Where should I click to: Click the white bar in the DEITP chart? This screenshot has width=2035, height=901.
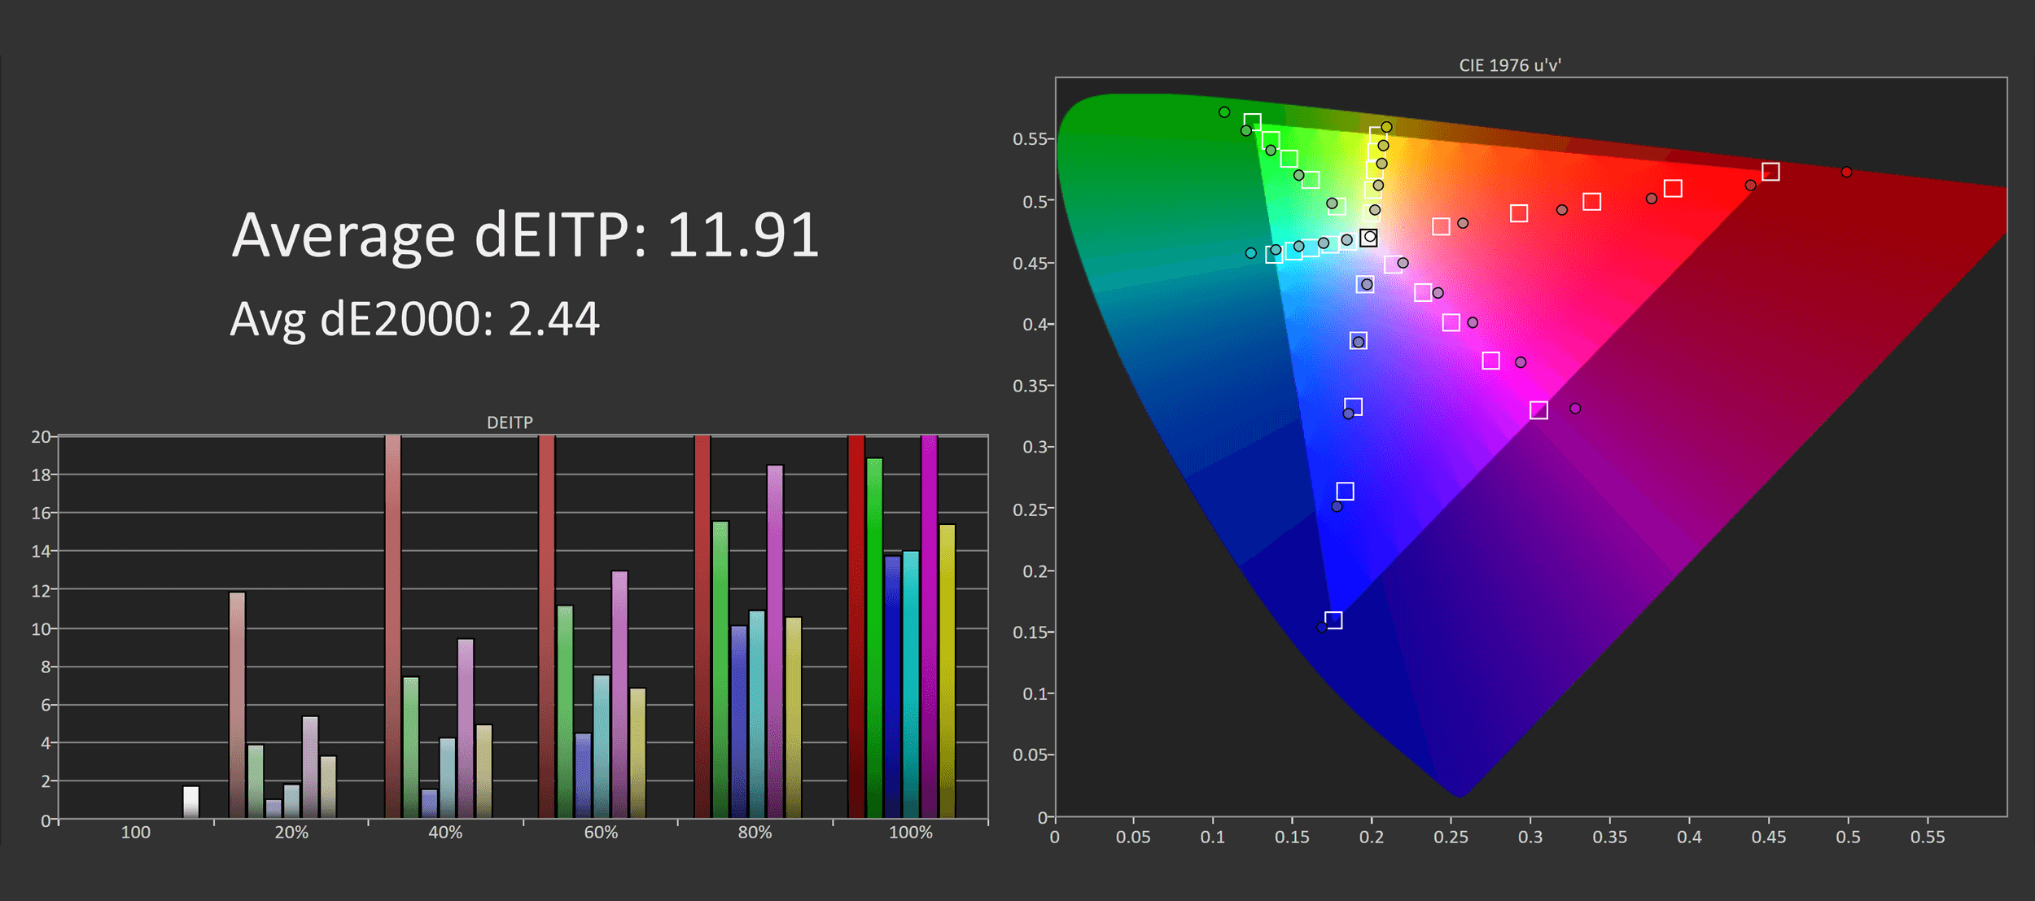tap(191, 802)
